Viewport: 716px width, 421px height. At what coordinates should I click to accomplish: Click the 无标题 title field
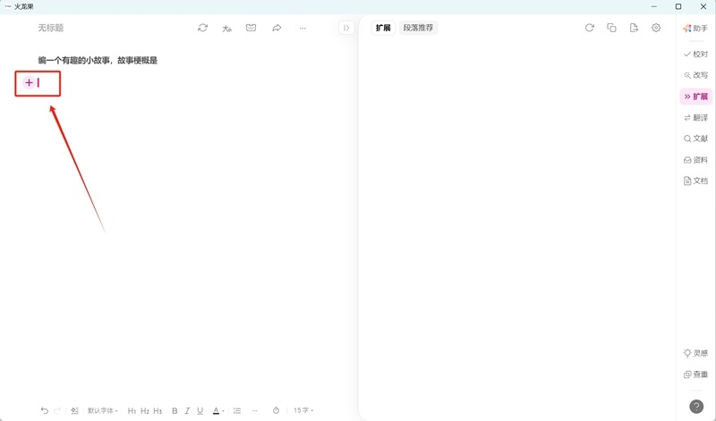[x=51, y=28]
